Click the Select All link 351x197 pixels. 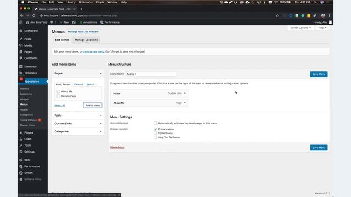(x=60, y=105)
